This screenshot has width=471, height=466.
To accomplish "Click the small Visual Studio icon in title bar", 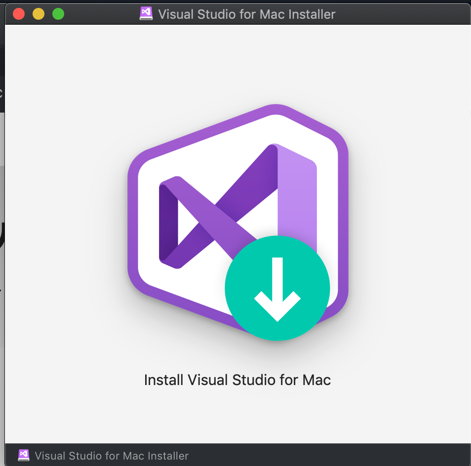I will coord(146,14).
